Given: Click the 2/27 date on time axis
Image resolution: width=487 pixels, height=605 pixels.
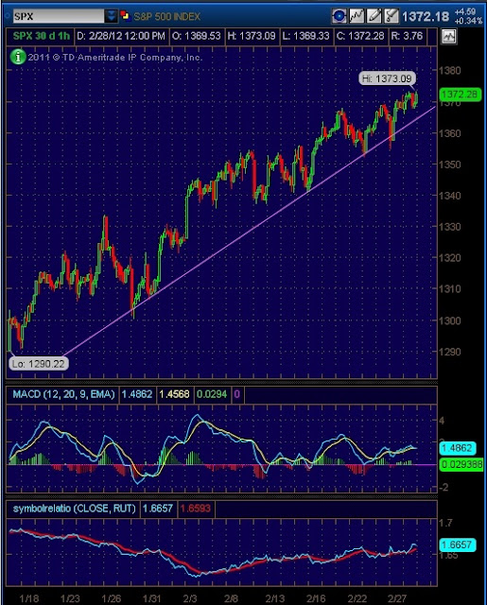Looking at the screenshot, I should click(x=397, y=598).
